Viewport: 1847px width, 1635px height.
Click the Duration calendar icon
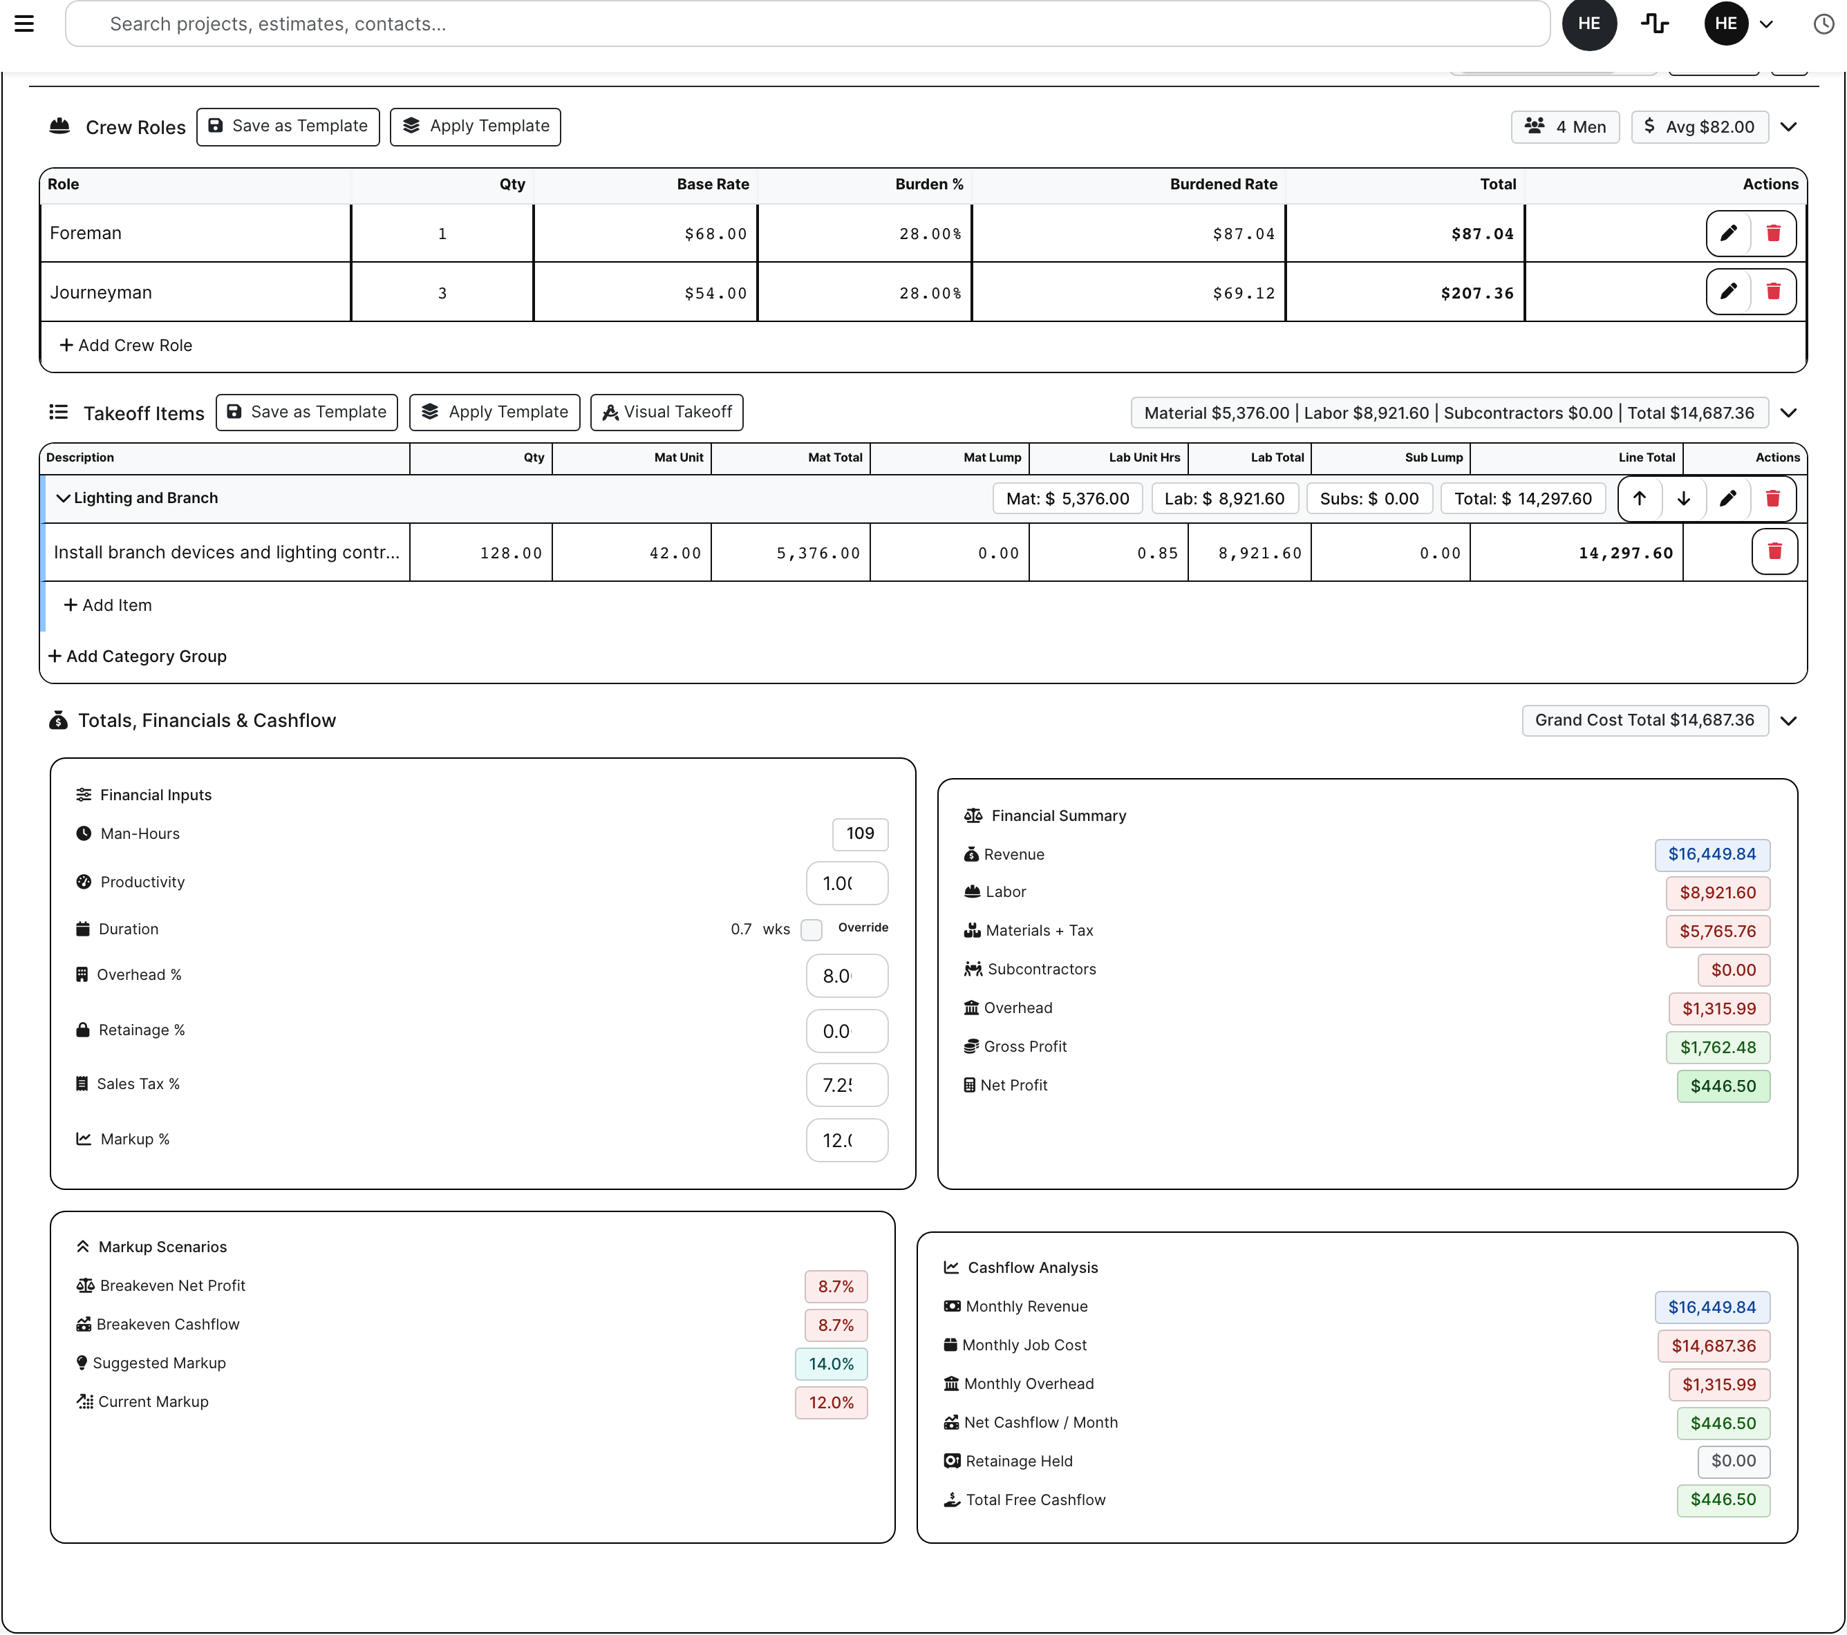click(82, 929)
